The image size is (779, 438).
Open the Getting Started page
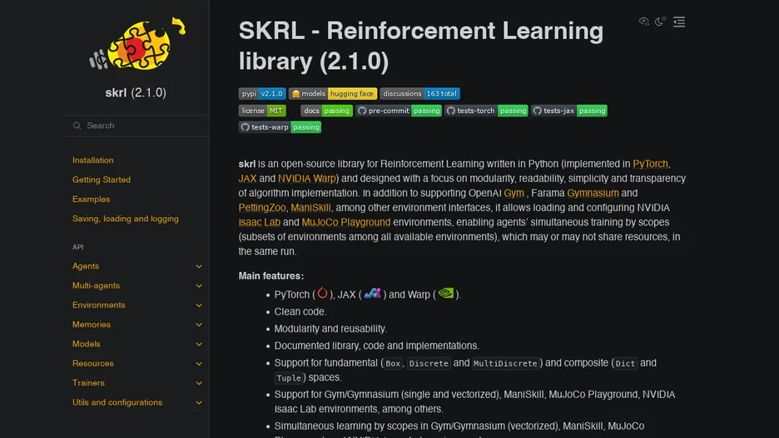pyautogui.click(x=102, y=180)
